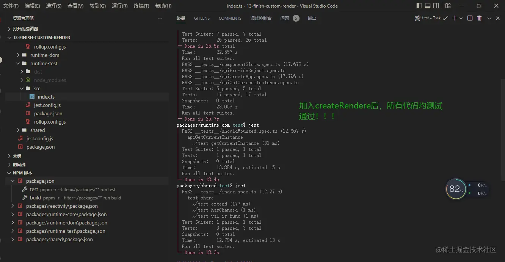The width and height of the screenshot is (505, 262).
Task: Open the 编辑(E) menu
Action: click(x=33, y=6)
